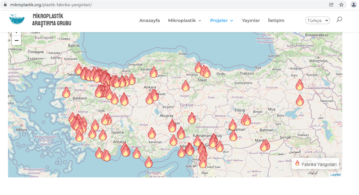Open the site search magnifier icon
The height and width of the screenshot is (195, 359).
pyautogui.click(x=339, y=20)
